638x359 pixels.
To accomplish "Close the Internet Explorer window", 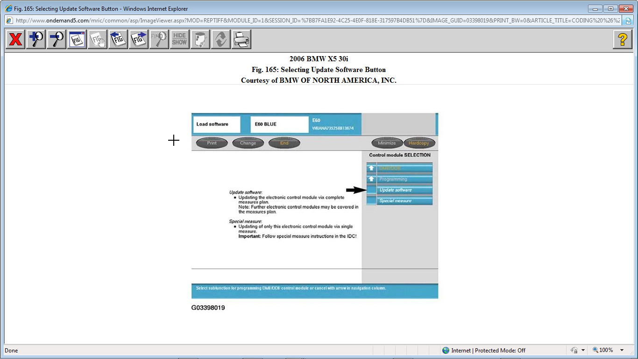I will [x=625, y=8].
